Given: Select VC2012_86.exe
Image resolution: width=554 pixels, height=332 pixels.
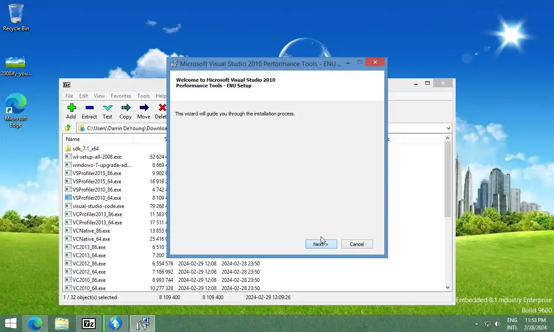Looking at the screenshot, I should click(x=89, y=264).
